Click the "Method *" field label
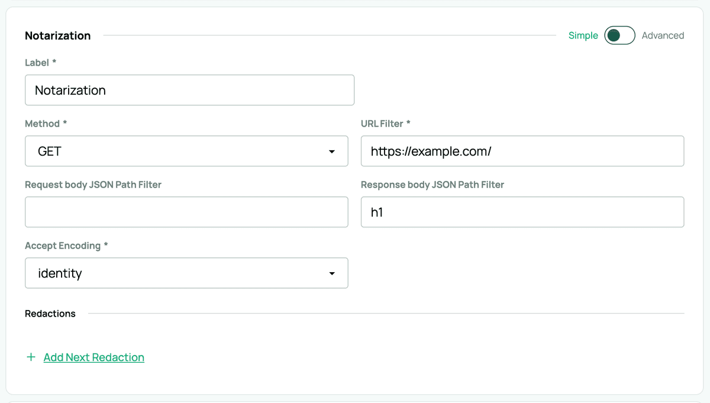Screen dimensions: 710x403 (46, 124)
